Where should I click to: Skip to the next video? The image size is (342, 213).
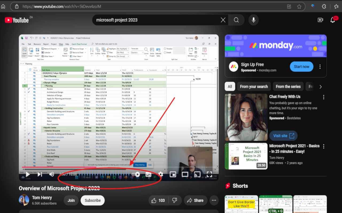(40, 174)
